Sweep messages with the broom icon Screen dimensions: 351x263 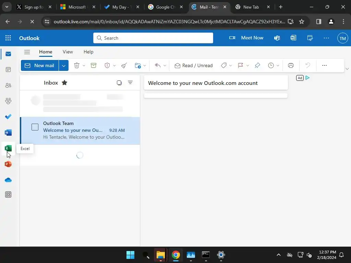point(124,65)
